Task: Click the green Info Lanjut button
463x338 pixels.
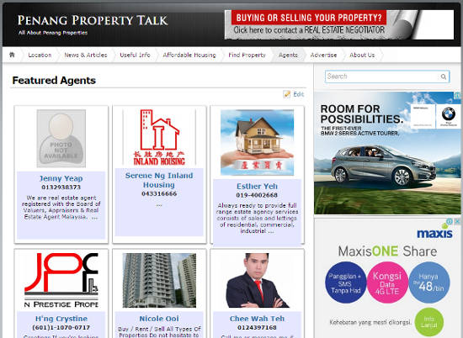Action: click(428, 322)
